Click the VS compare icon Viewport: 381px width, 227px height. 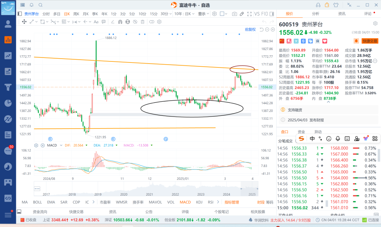(257, 14)
